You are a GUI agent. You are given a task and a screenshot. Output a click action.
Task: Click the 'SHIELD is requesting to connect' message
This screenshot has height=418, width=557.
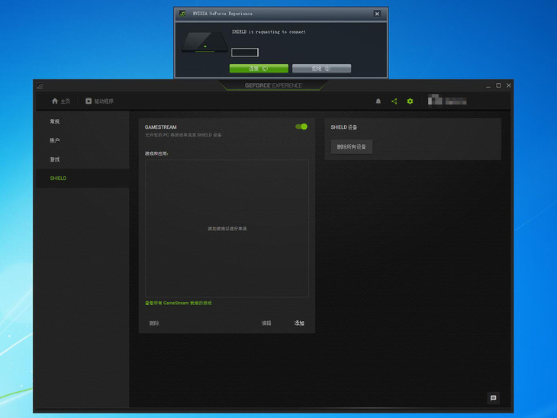click(269, 31)
